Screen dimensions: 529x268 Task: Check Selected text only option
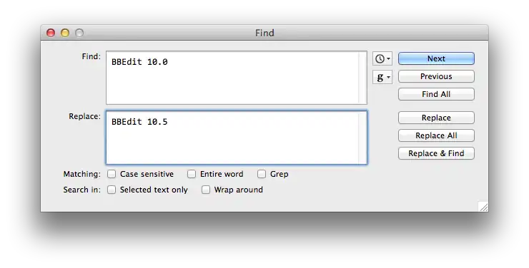pyautogui.click(x=112, y=190)
